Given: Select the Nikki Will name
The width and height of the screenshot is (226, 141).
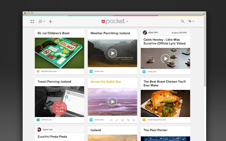Looking at the screenshot, I should [x=153, y=33].
